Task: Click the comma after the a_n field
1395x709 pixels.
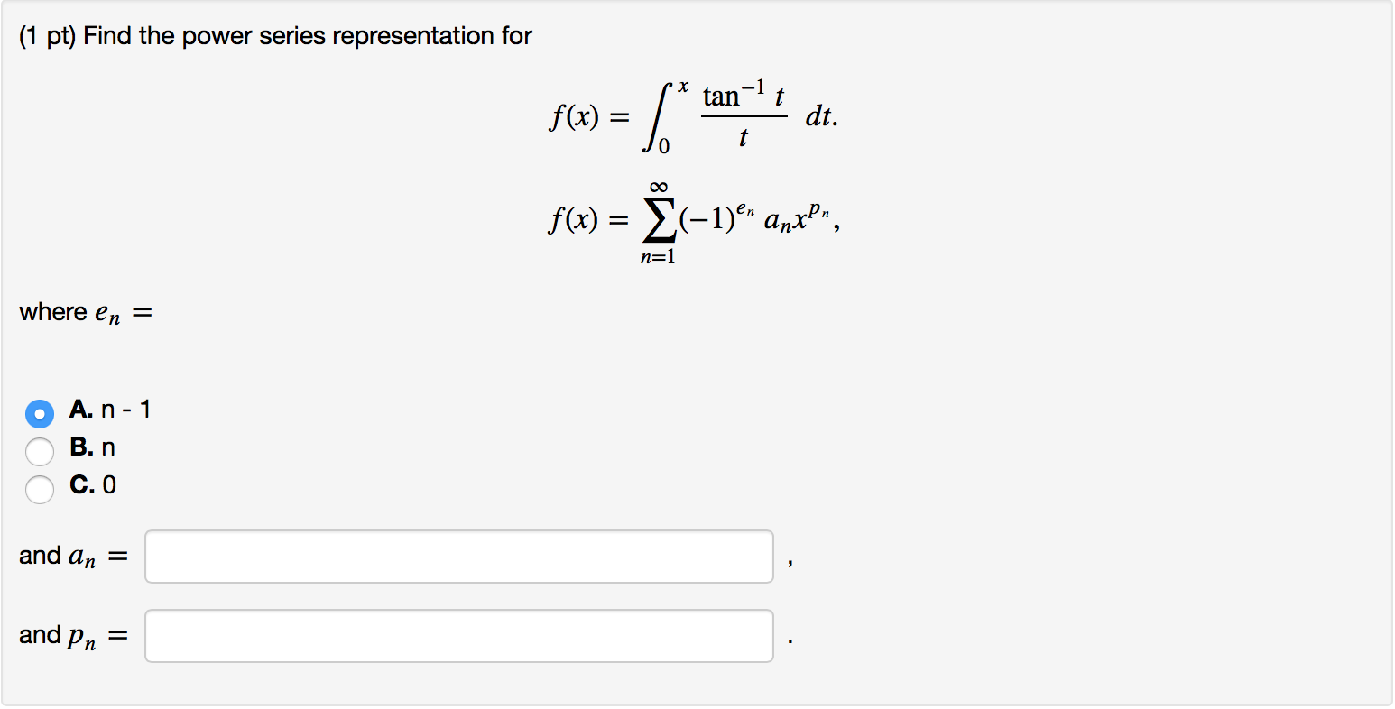Action: 791,564
